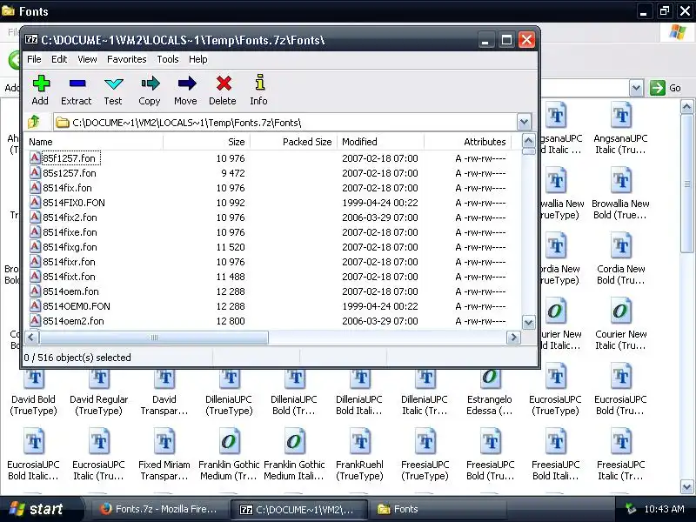This screenshot has height=522, width=696.
Task: Select the 85s1257.fon file row
Action: pyautogui.click(x=271, y=172)
